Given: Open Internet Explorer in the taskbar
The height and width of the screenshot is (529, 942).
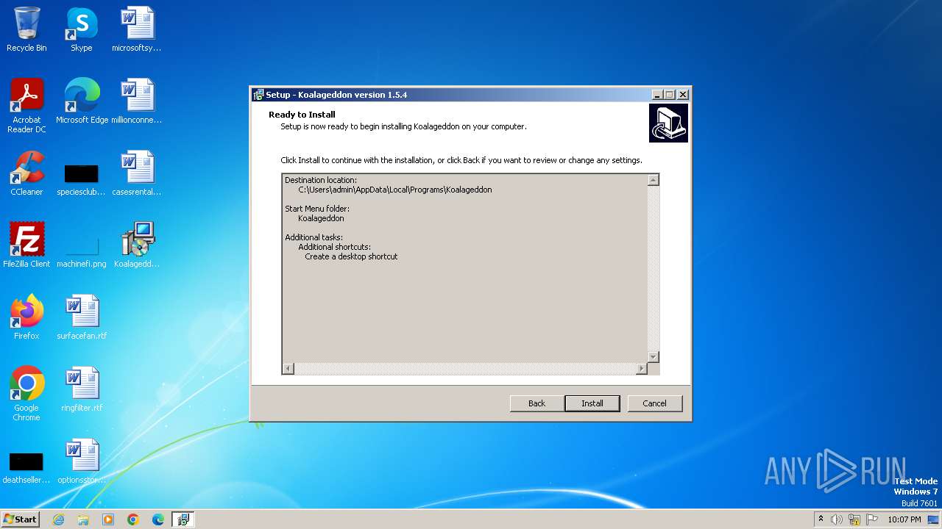Looking at the screenshot, I should pyautogui.click(x=58, y=519).
